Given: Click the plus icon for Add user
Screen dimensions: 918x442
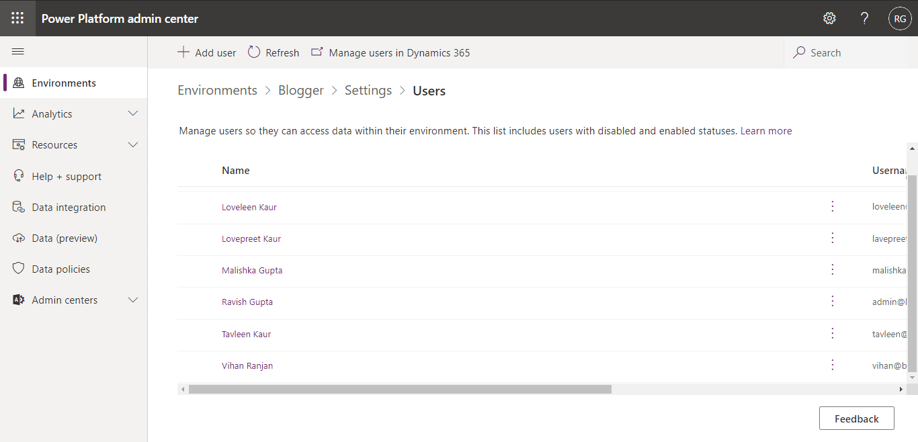Looking at the screenshot, I should pyautogui.click(x=183, y=52).
